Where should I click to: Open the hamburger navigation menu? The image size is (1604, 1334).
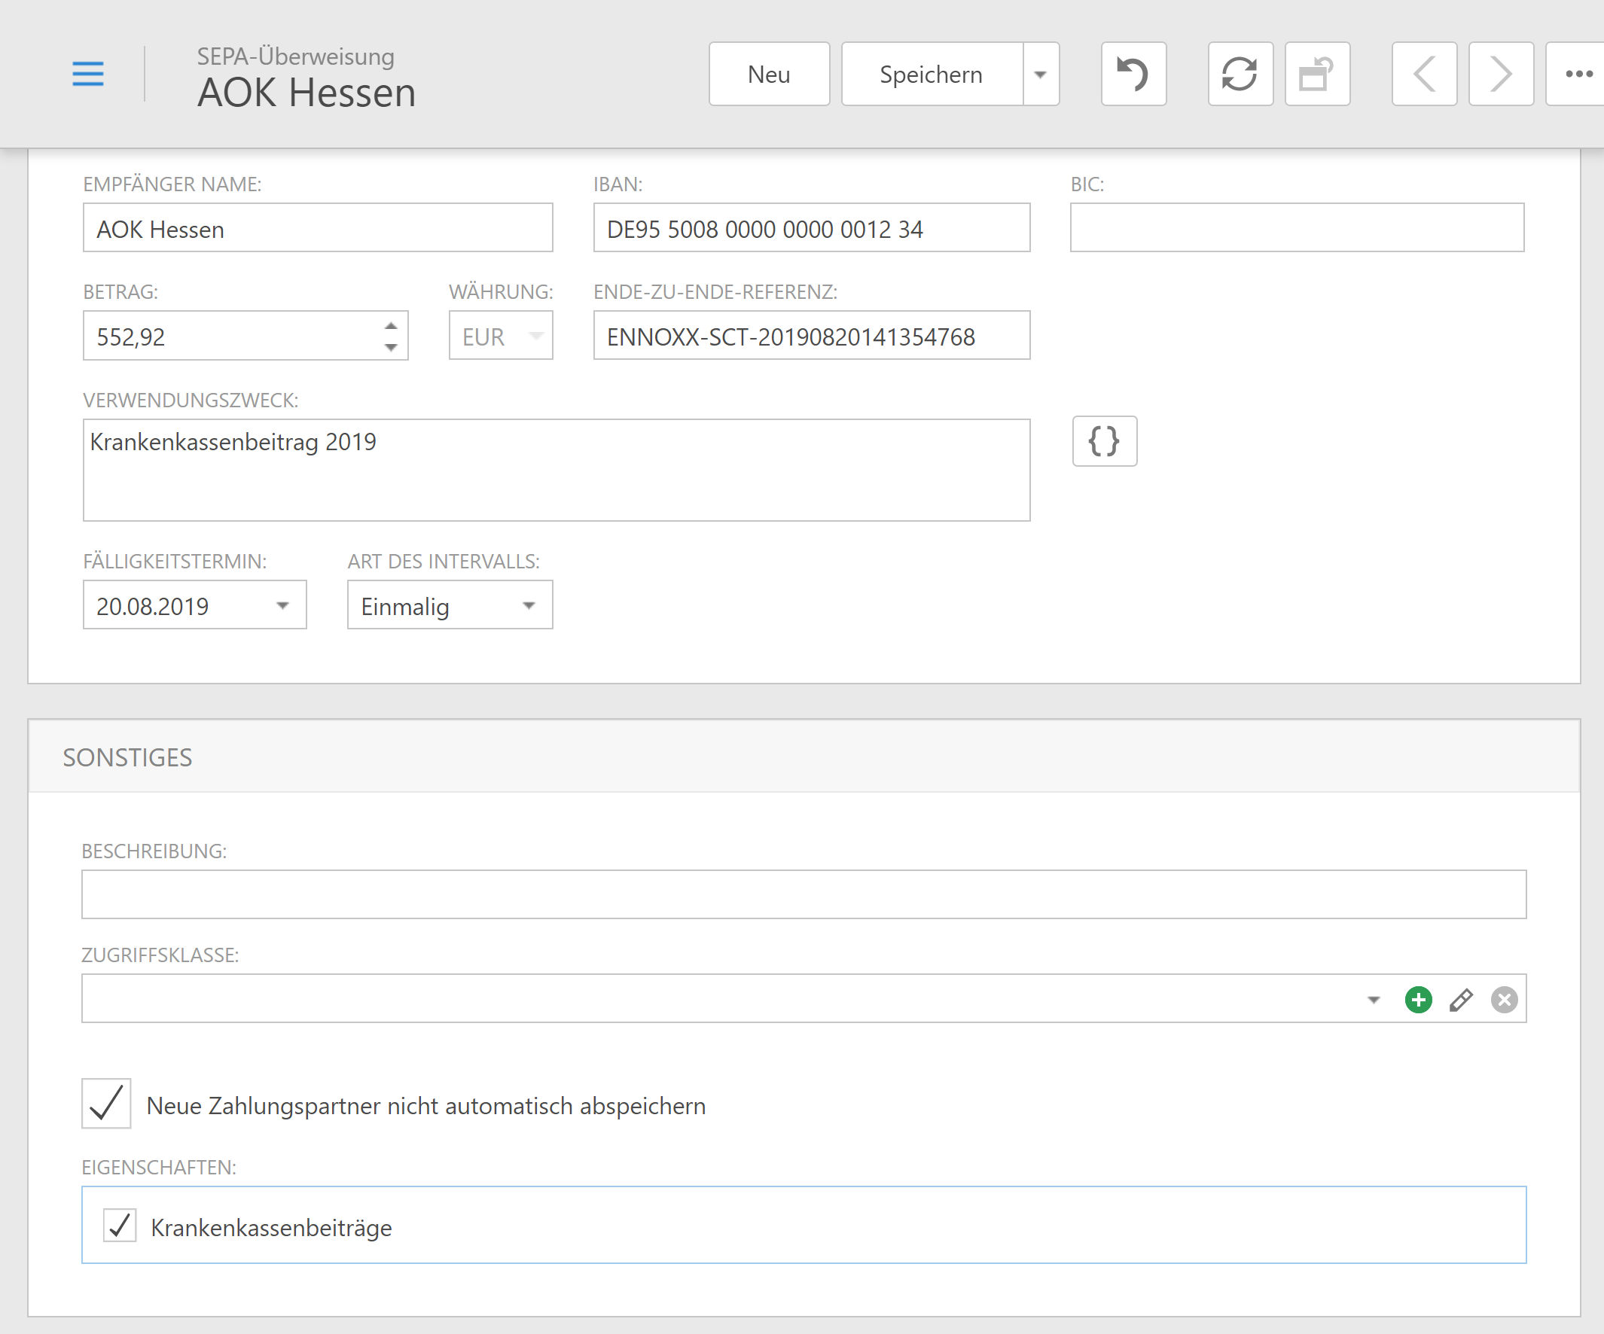(x=88, y=74)
